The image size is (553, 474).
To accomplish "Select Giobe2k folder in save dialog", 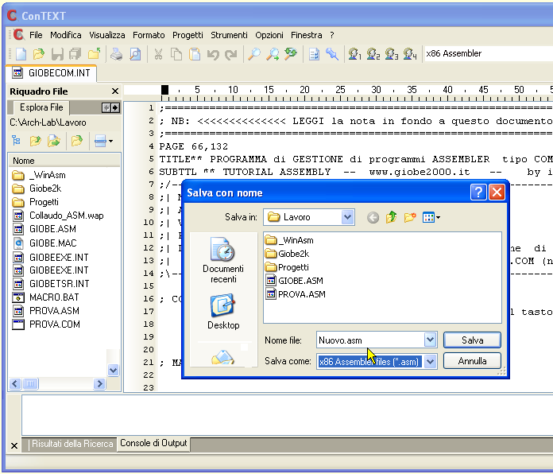I will pyautogui.click(x=288, y=254).
